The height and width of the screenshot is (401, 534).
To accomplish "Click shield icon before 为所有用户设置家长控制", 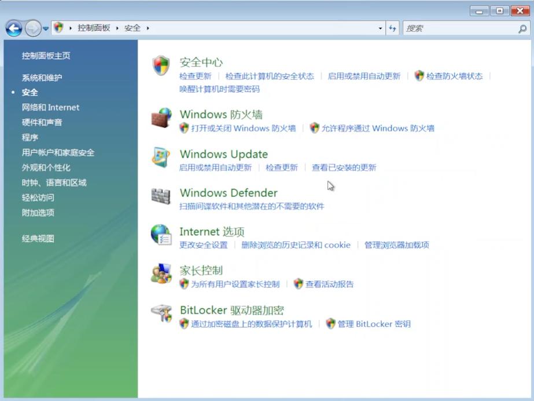I will tap(184, 284).
